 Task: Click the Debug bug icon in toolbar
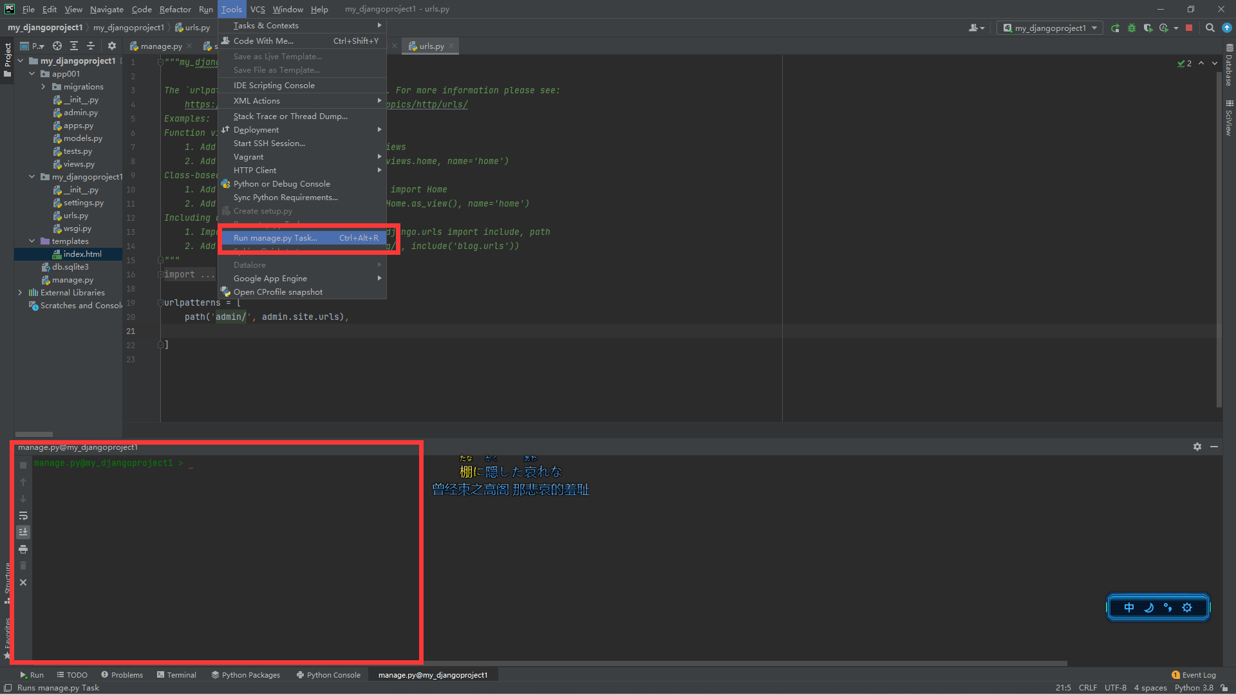pyautogui.click(x=1132, y=28)
